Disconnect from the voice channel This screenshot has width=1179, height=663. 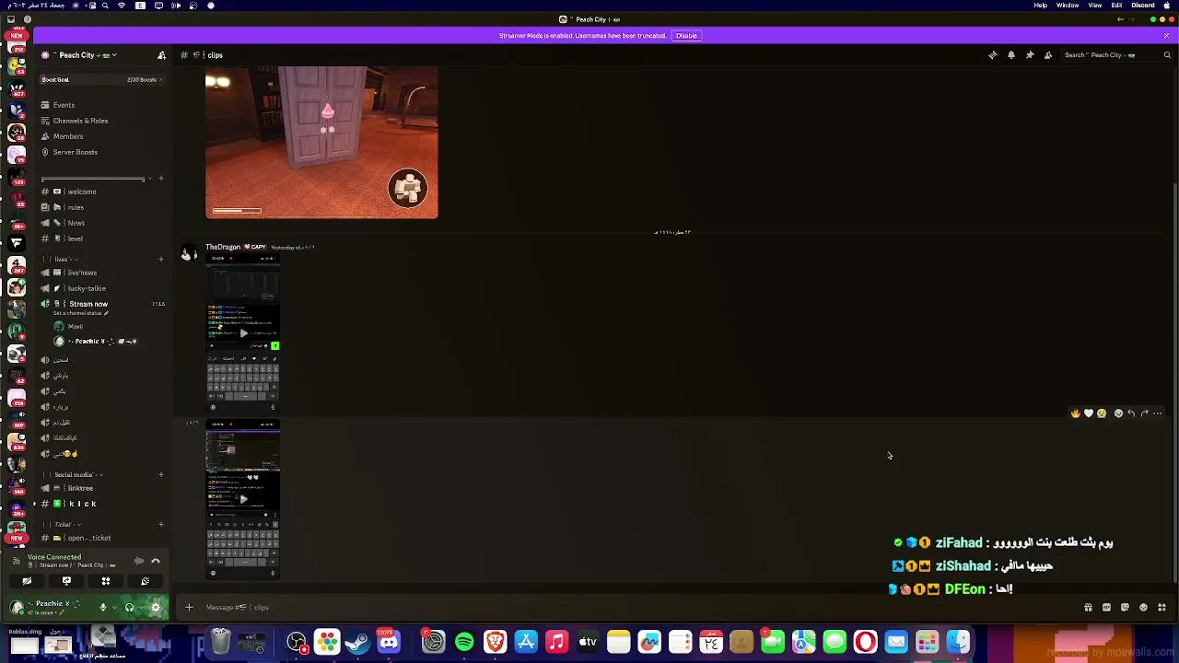(156, 561)
